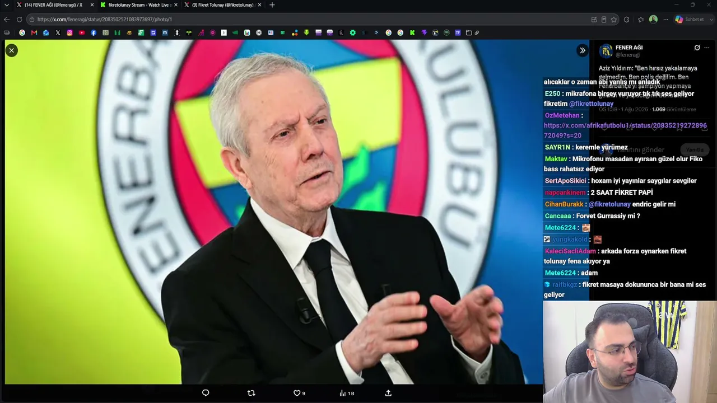Open X bookmark in bookmarks bar
This screenshot has width=717, height=403.
click(58, 32)
